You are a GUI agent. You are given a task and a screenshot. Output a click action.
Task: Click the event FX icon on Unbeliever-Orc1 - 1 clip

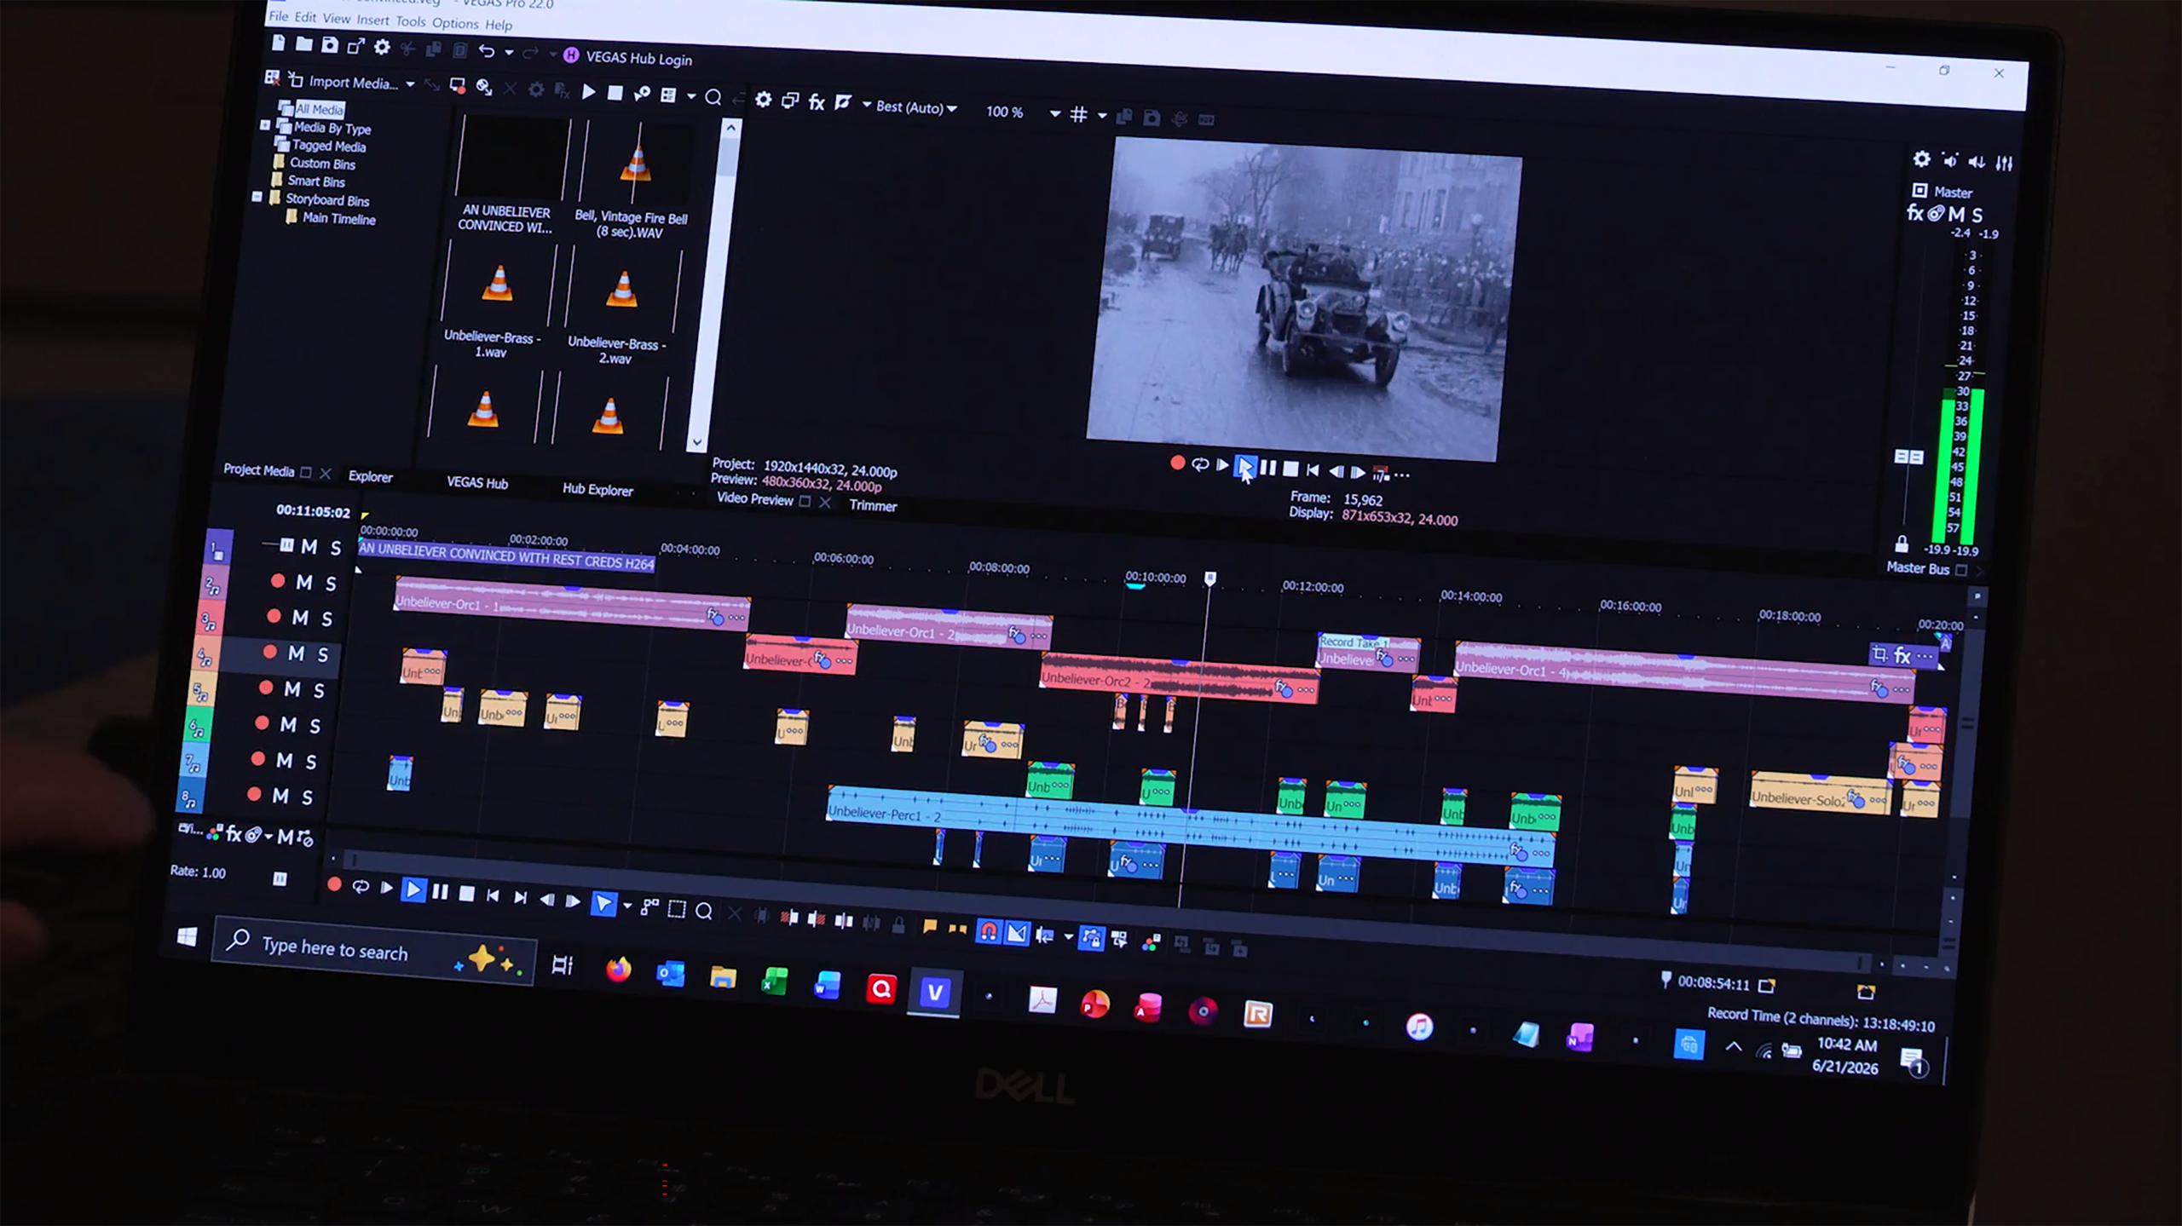[x=713, y=615]
